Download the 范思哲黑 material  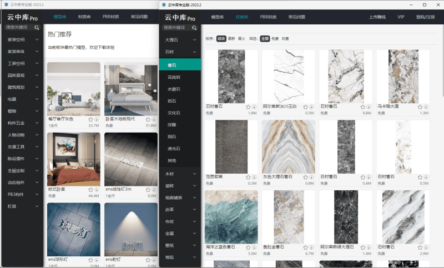point(254,177)
